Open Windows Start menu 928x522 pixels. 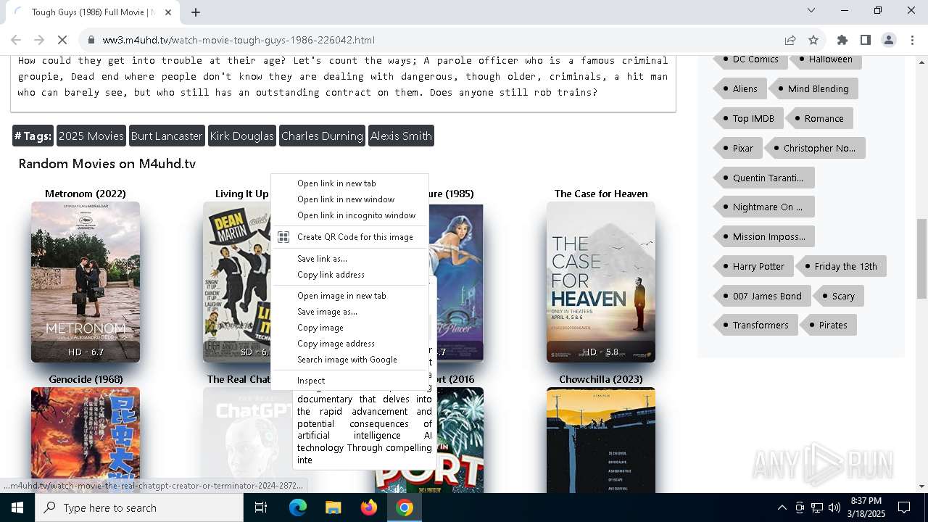(x=17, y=507)
